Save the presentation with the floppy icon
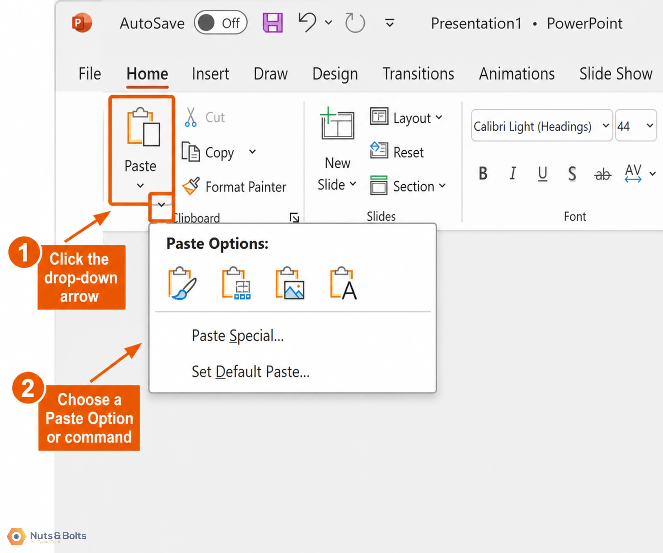This screenshot has height=553, width=663. pos(273,23)
